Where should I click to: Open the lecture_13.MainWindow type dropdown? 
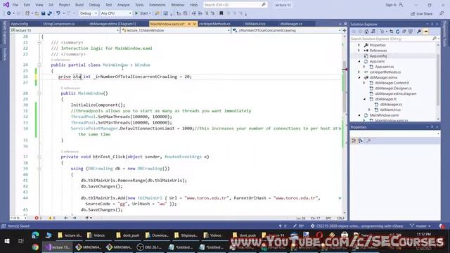click(176, 30)
